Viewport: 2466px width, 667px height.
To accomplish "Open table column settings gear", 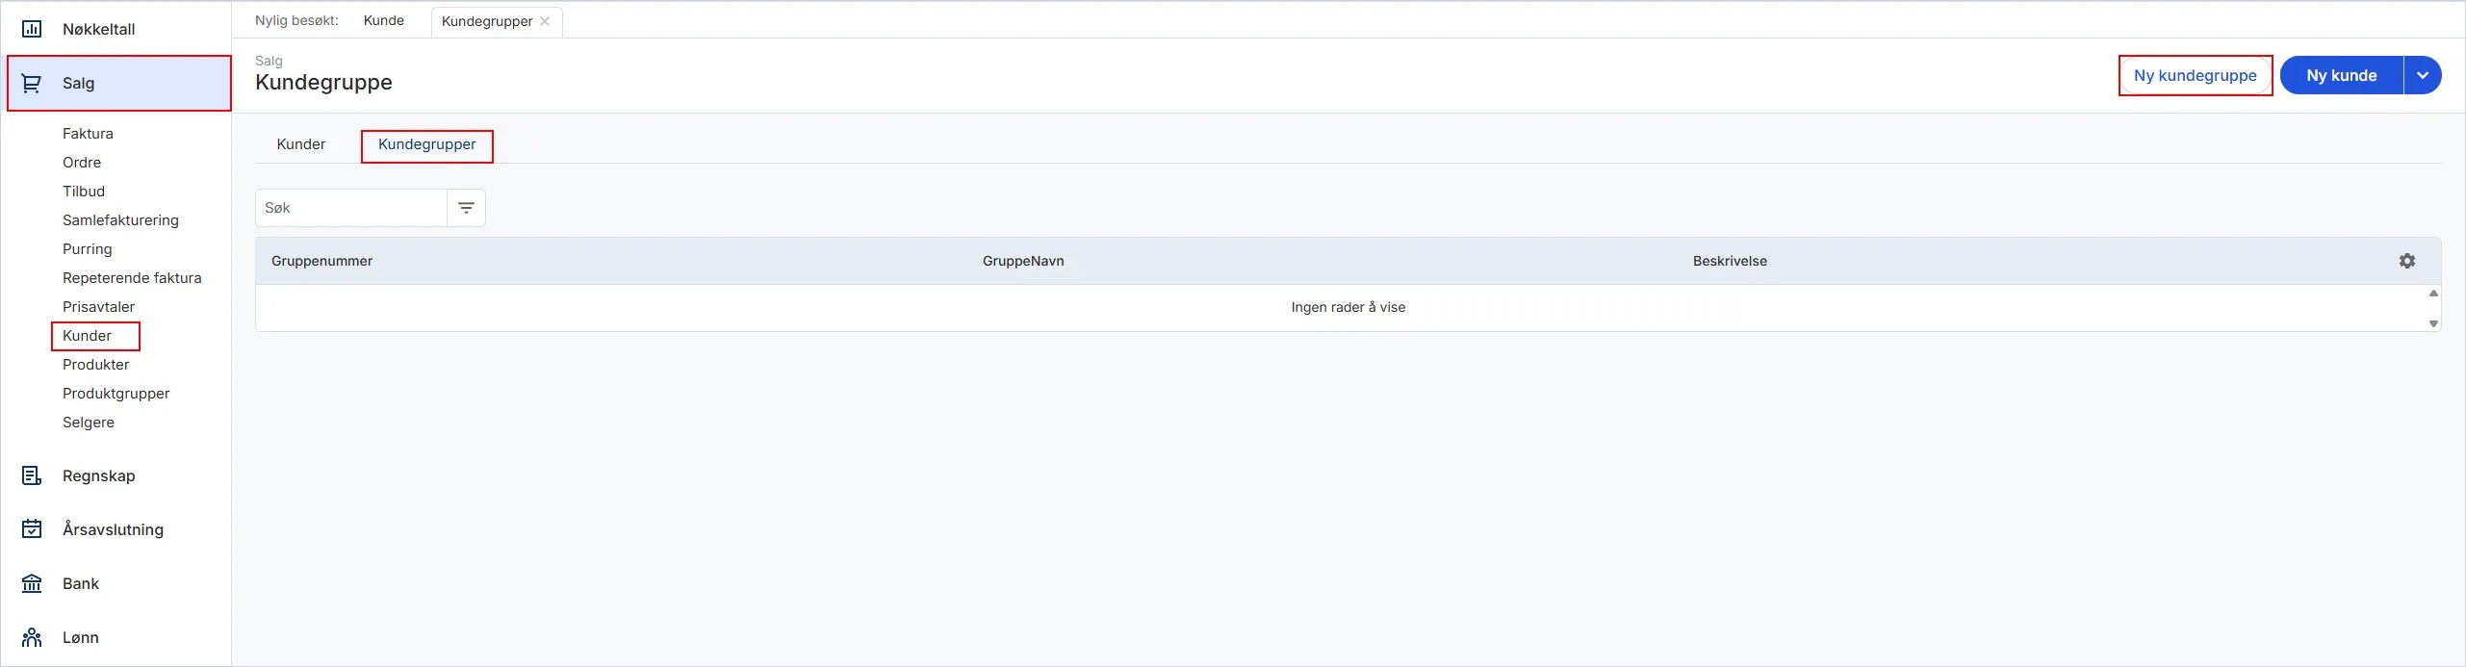I will [x=2407, y=261].
